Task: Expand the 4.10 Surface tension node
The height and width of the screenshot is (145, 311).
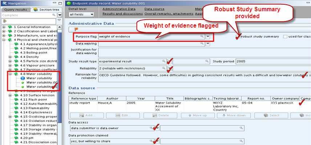Action: coord(10,96)
